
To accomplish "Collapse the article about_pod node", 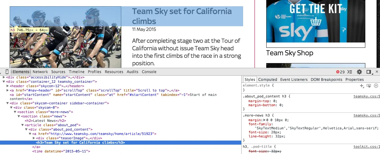I will coord(22,125).
